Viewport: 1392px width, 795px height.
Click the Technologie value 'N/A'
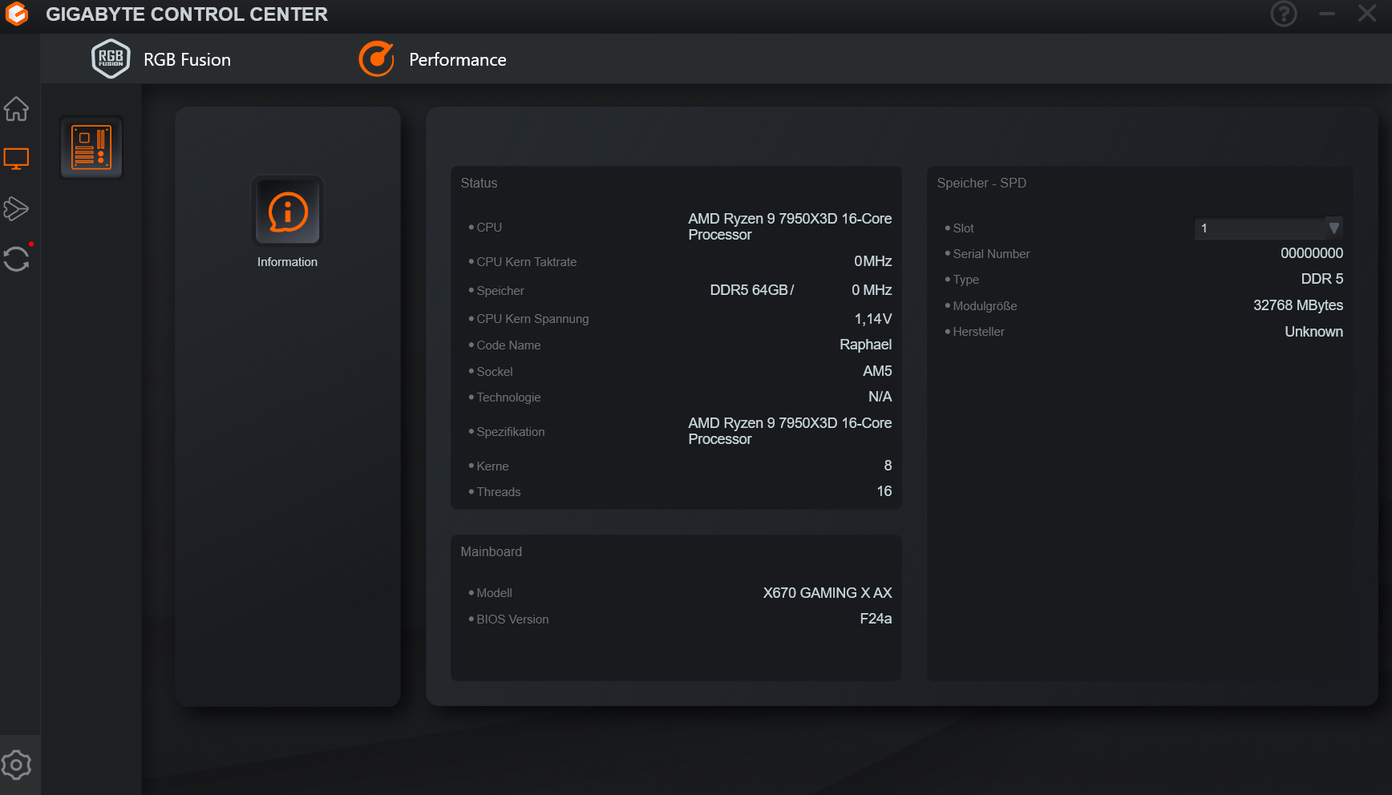[x=880, y=397]
